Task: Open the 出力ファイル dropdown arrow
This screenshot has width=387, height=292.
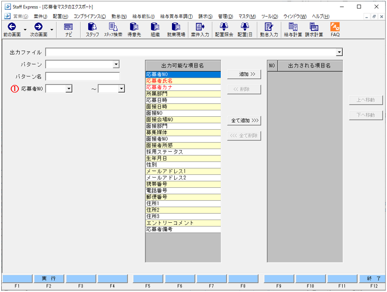Action: tap(340, 52)
